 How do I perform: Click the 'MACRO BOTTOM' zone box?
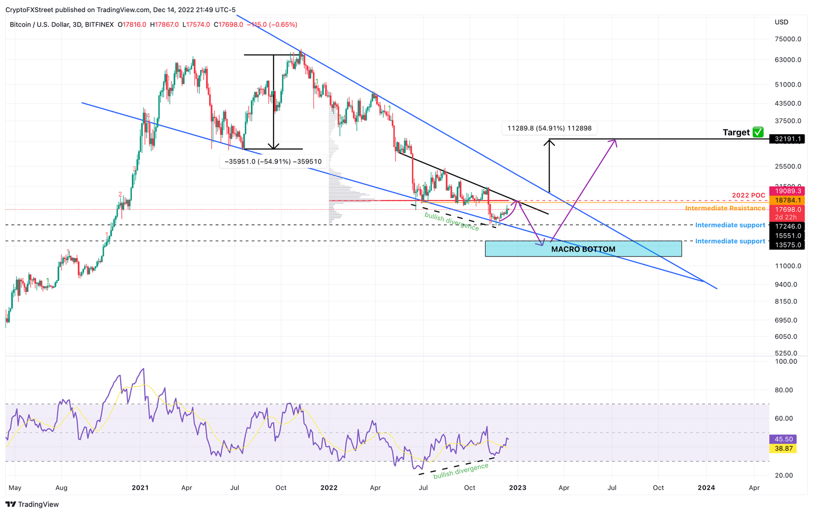tap(583, 249)
